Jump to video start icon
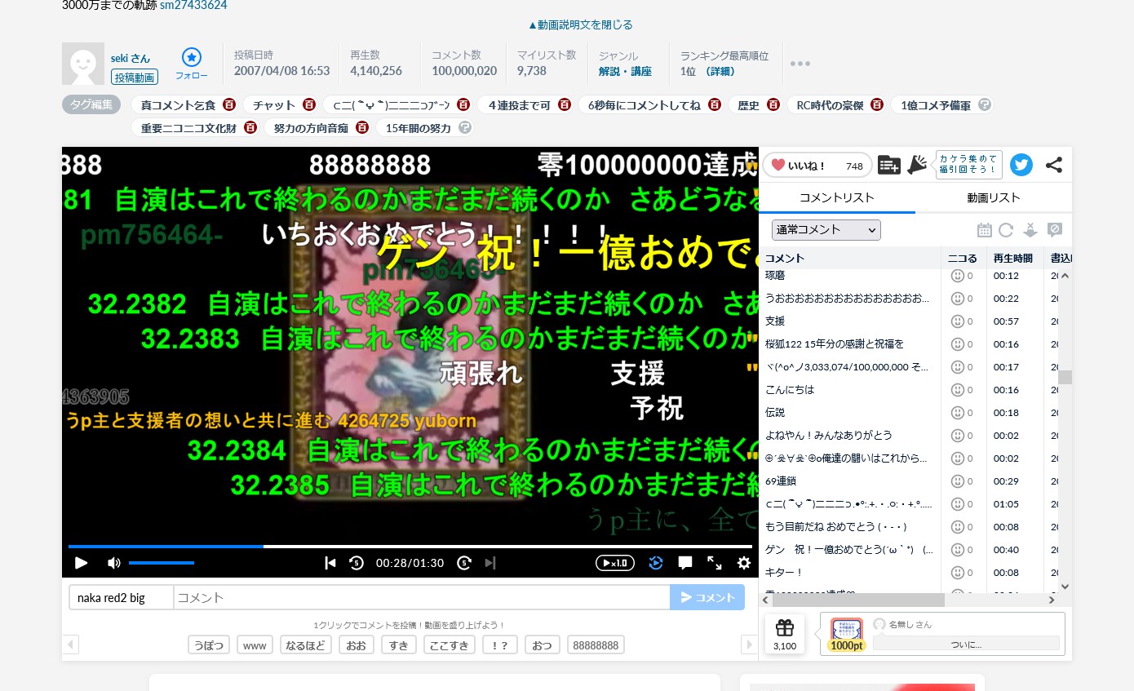The width and height of the screenshot is (1134, 691). tap(330, 563)
